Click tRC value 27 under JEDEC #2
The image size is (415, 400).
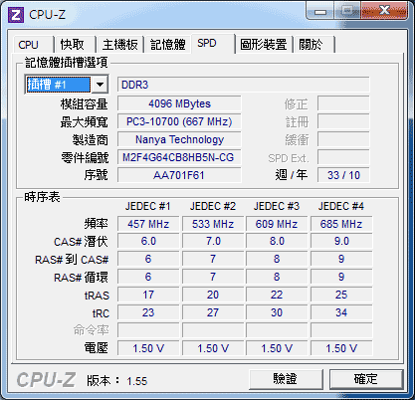click(x=213, y=312)
